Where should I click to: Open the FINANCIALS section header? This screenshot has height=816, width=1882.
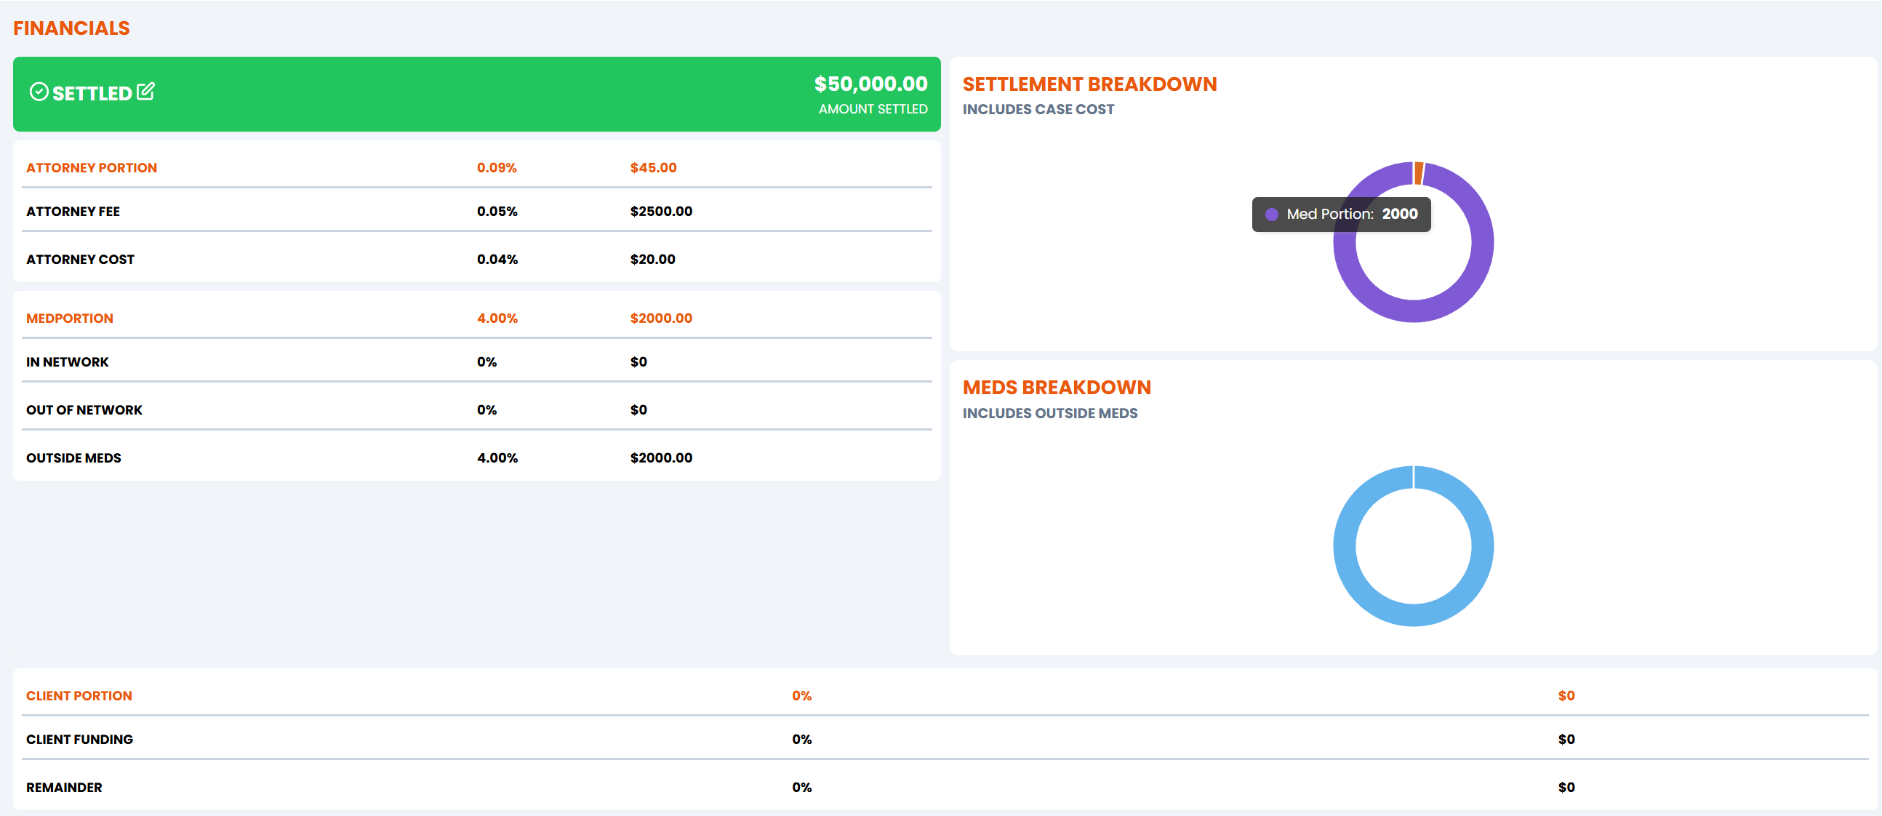coord(71,28)
